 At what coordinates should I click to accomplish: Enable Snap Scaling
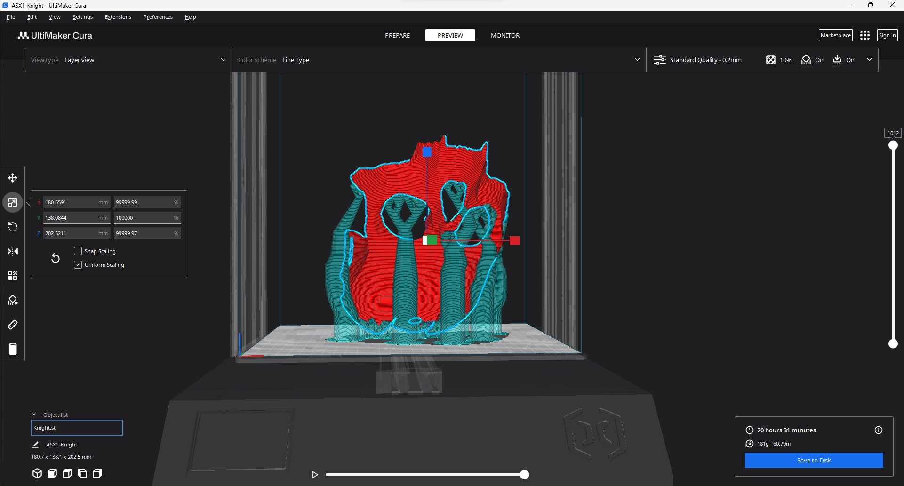(x=78, y=251)
